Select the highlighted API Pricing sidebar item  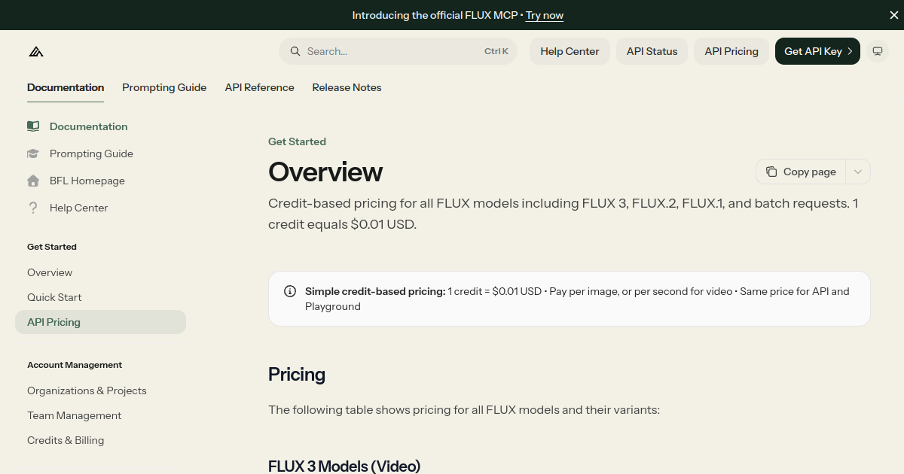[x=100, y=322]
